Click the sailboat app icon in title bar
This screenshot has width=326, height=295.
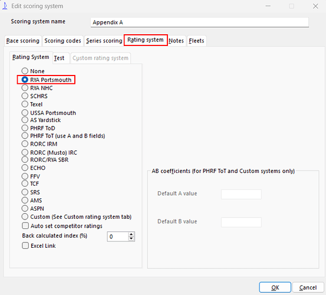click(5, 6)
